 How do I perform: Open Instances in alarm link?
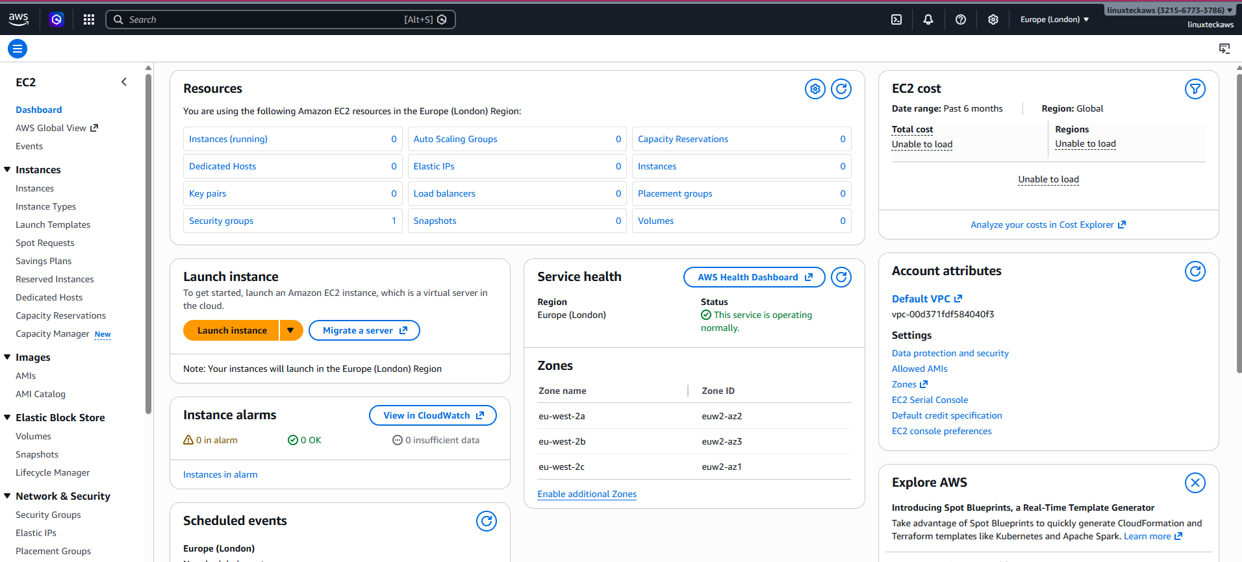(x=220, y=474)
